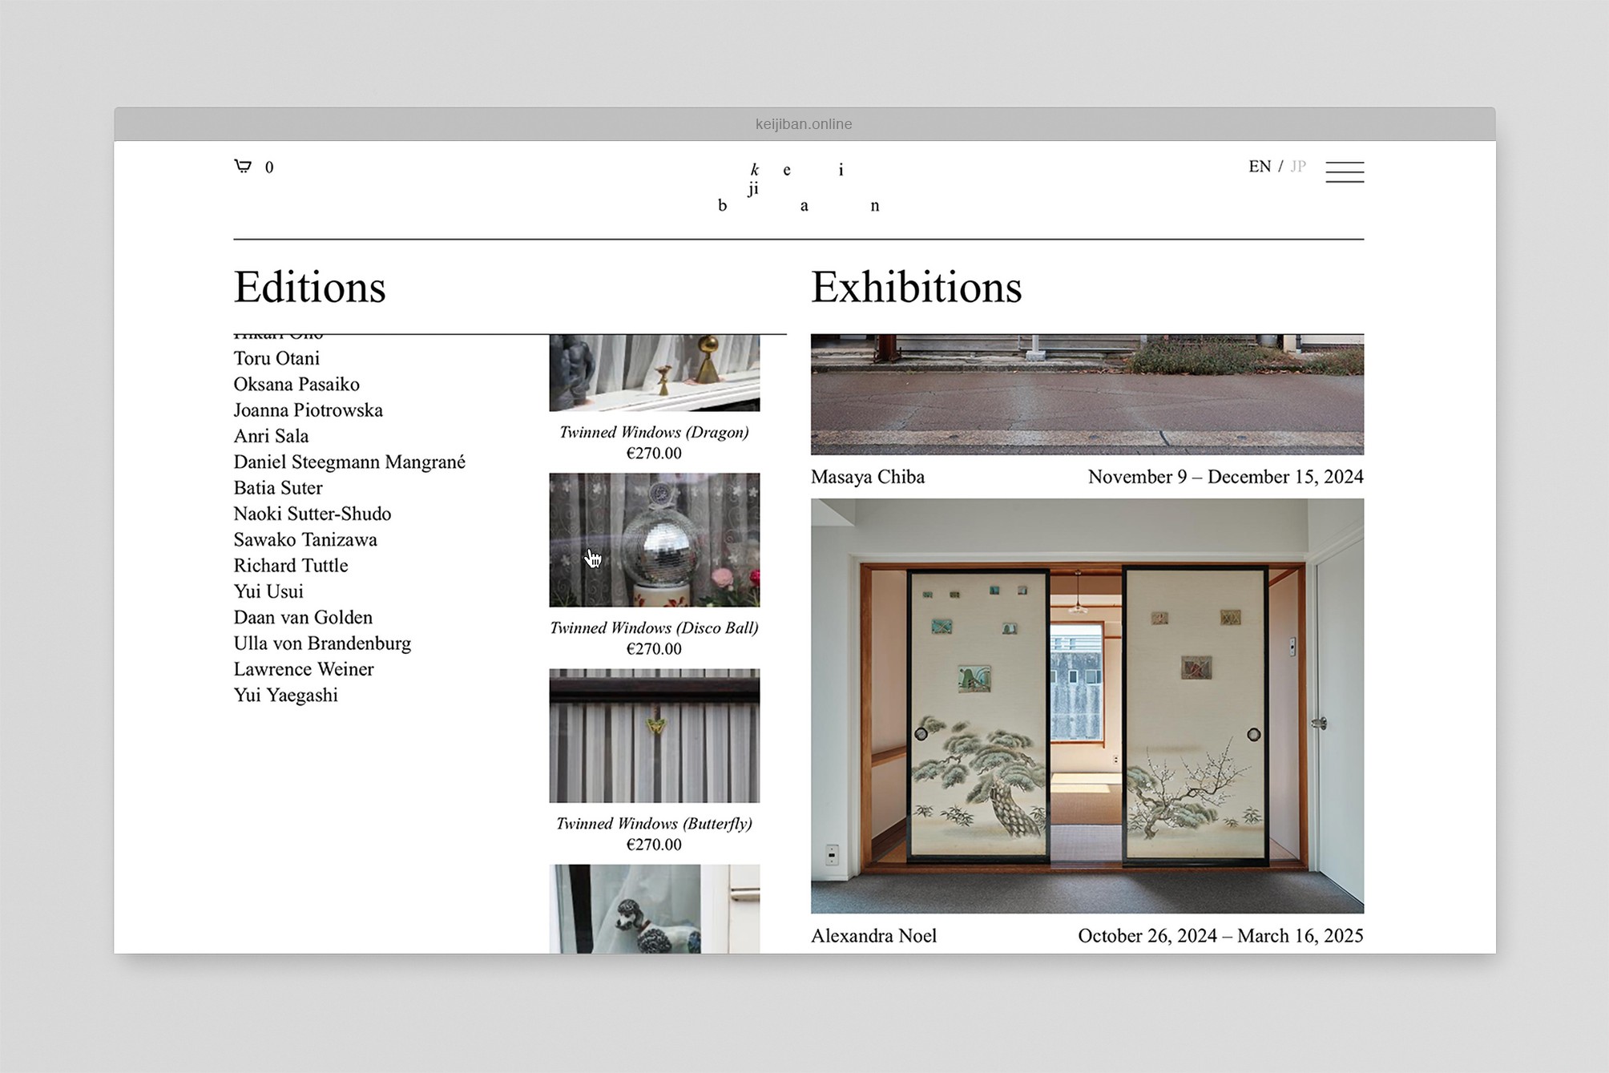Select EN as the display language
The width and height of the screenshot is (1609, 1073).
tap(1260, 166)
